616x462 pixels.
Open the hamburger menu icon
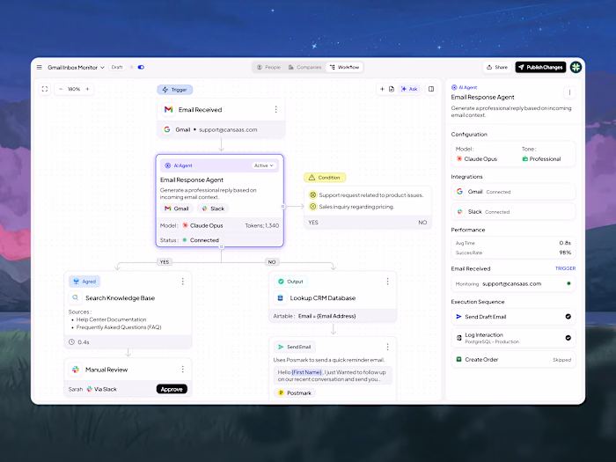click(x=40, y=67)
